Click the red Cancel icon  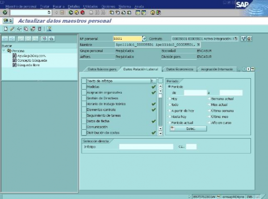click(x=83, y=12)
